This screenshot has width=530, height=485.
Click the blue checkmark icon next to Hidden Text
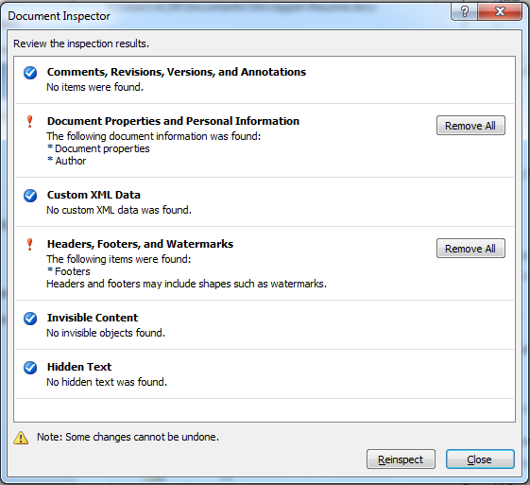[x=30, y=368]
